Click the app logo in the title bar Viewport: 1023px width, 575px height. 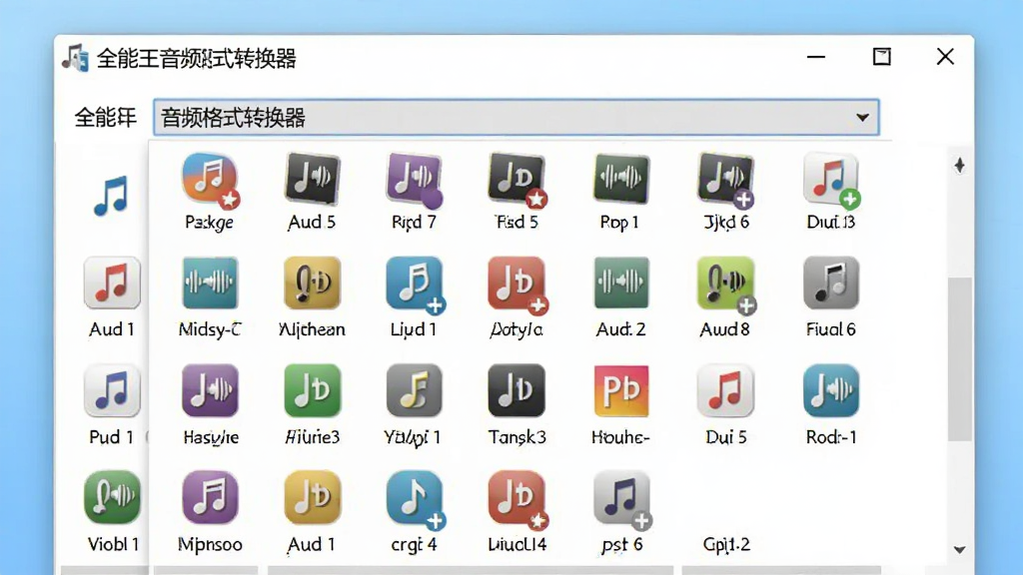click(x=76, y=58)
